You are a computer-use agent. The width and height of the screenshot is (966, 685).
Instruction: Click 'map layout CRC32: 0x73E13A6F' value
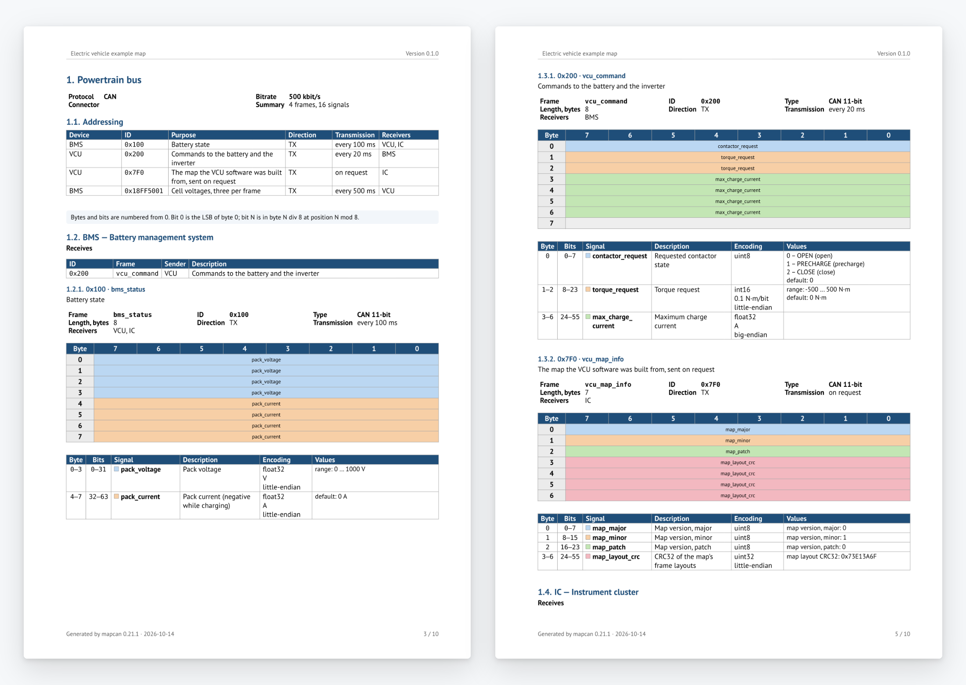tap(832, 556)
